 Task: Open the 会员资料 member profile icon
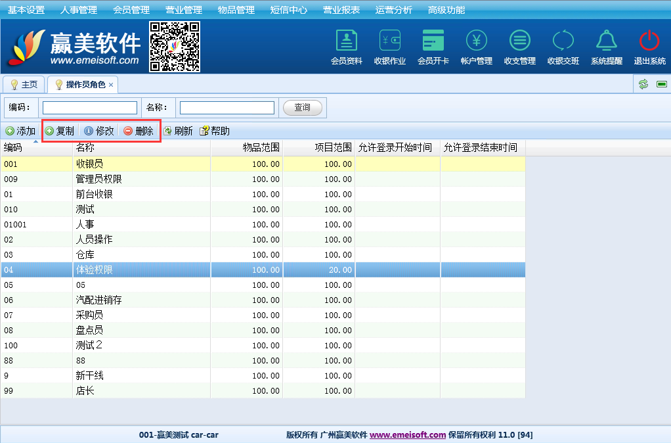(x=346, y=41)
